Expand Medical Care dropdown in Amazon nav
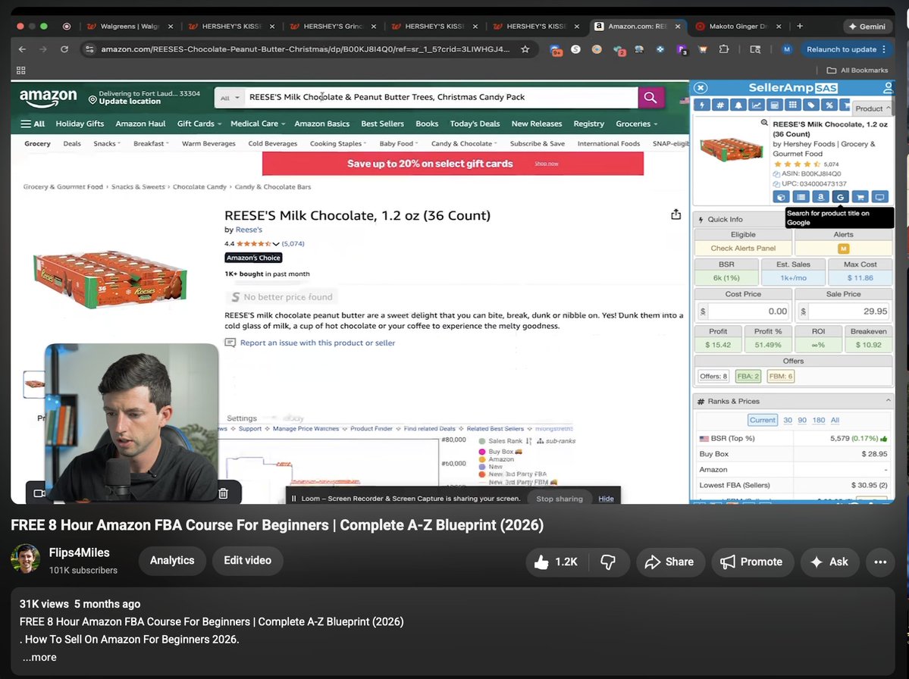The height and width of the screenshot is (679, 909). [x=258, y=124]
